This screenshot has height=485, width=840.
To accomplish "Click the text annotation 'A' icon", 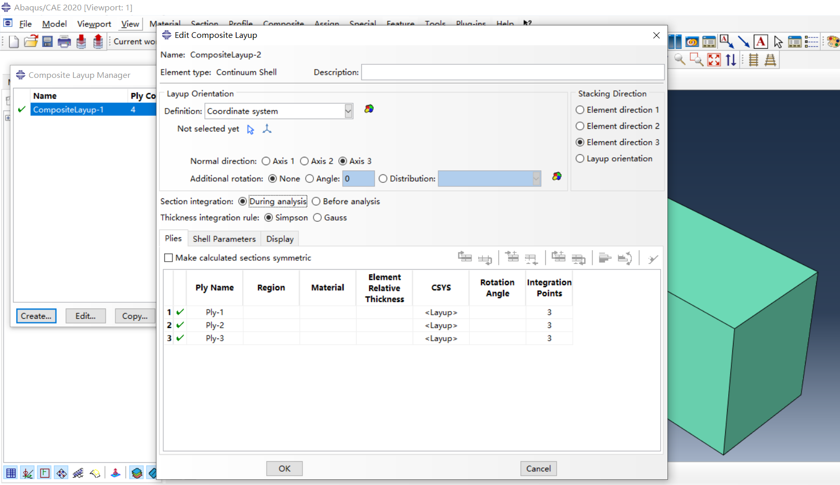I will pyautogui.click(x=760, y=42).
